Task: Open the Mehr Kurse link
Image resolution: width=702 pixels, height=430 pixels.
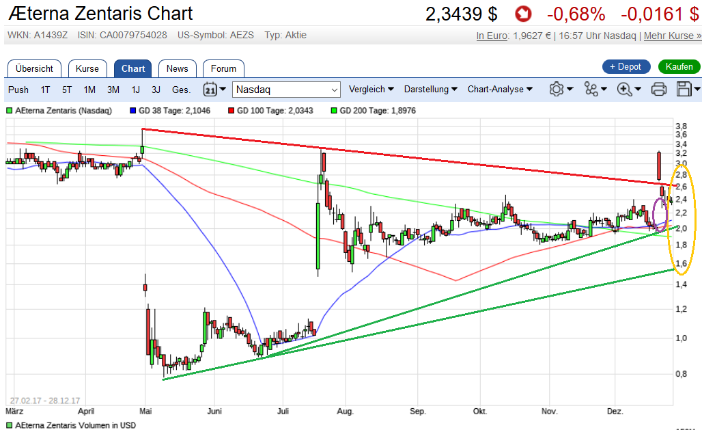Action: tap(673, 36)
